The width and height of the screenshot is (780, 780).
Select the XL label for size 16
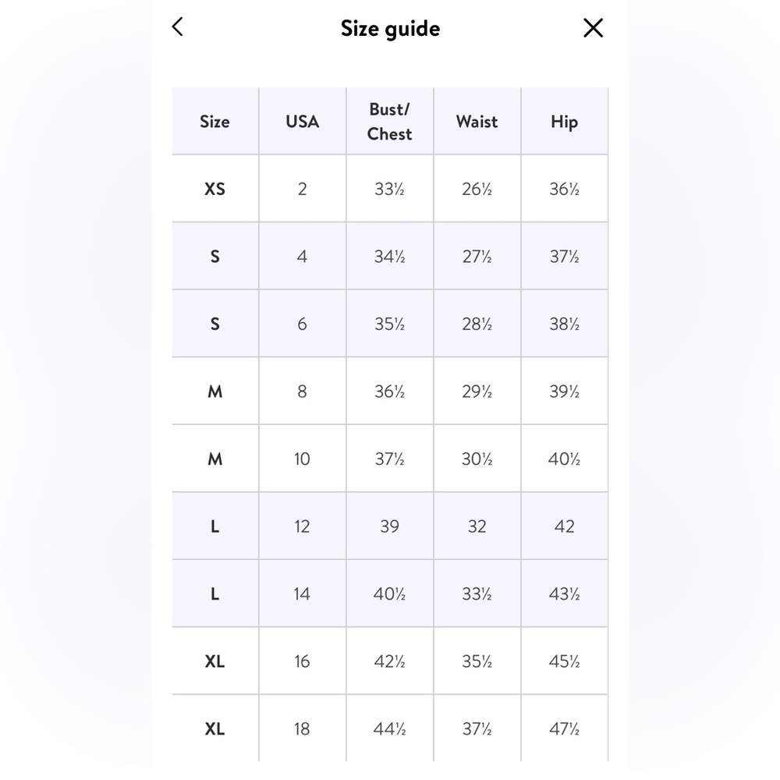click(x=215, y=661)
